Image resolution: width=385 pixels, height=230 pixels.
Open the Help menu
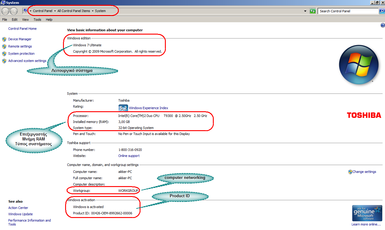[x=49, y=20]
